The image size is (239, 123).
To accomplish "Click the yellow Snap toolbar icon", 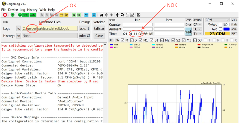I will [62, 15].
